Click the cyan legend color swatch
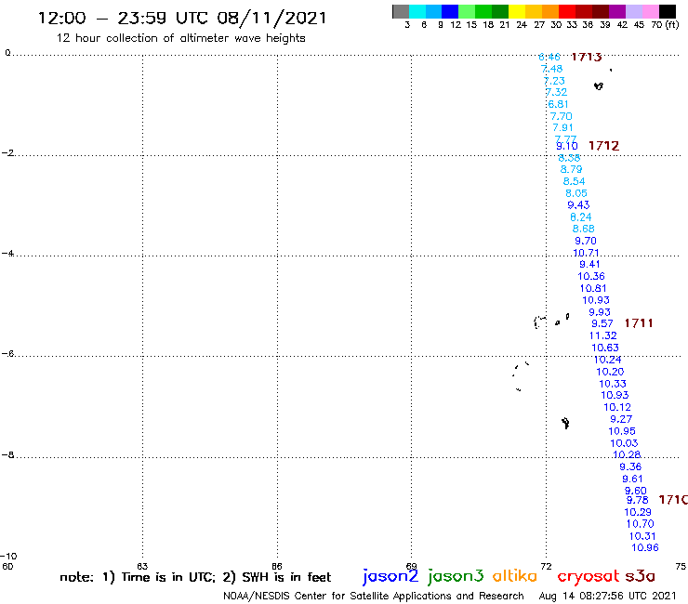This screenshot has width=688, height=604. (x=417, y=11)
